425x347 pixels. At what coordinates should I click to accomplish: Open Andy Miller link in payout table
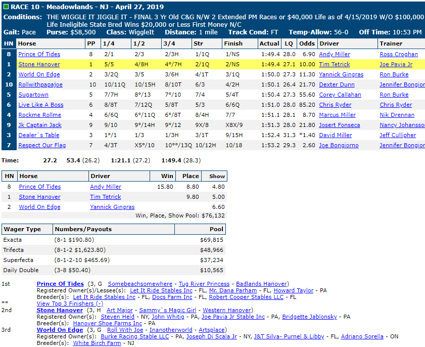(x=106, y=187)
